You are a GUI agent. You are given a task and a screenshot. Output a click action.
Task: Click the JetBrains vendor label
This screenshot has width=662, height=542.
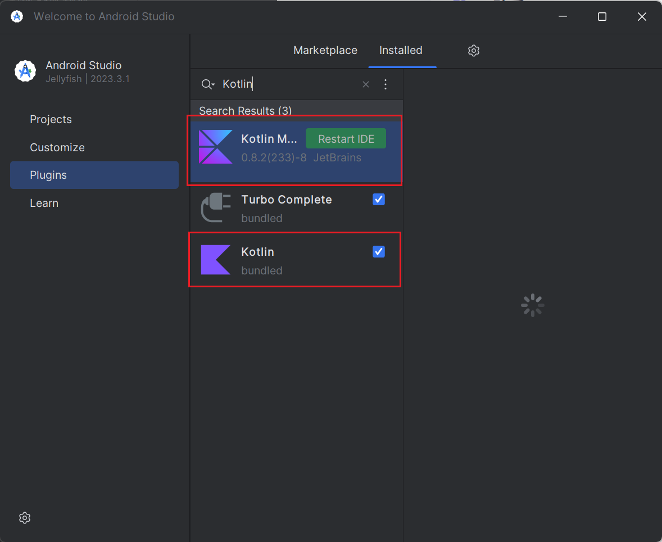coord(337,157)
